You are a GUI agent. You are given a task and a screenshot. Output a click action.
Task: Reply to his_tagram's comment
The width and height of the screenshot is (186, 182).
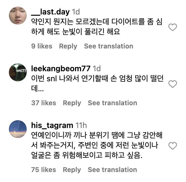72,170
